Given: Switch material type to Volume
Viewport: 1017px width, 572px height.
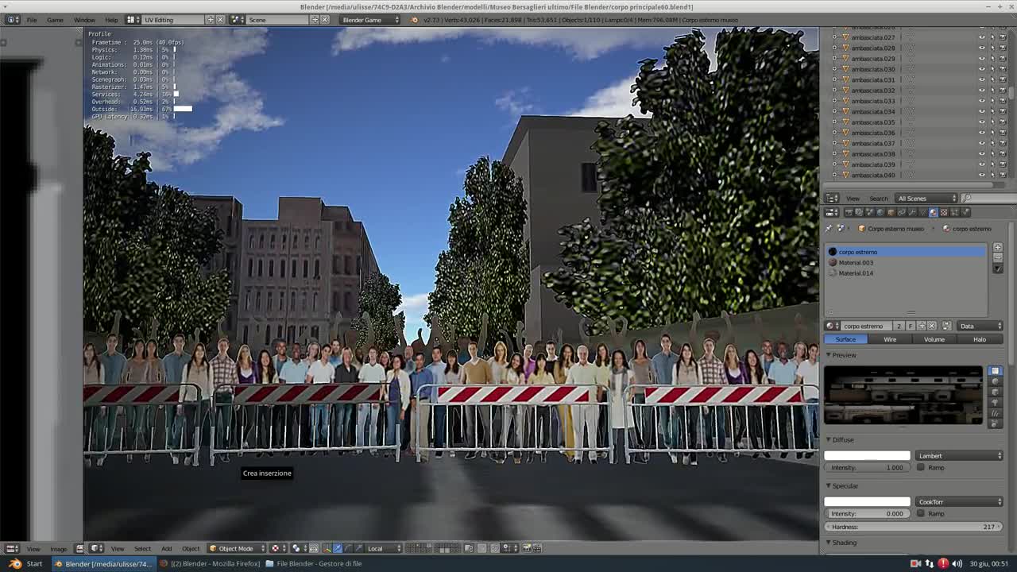Looking at the screenshot, I should pyautogui.click(x=934, y=339).
